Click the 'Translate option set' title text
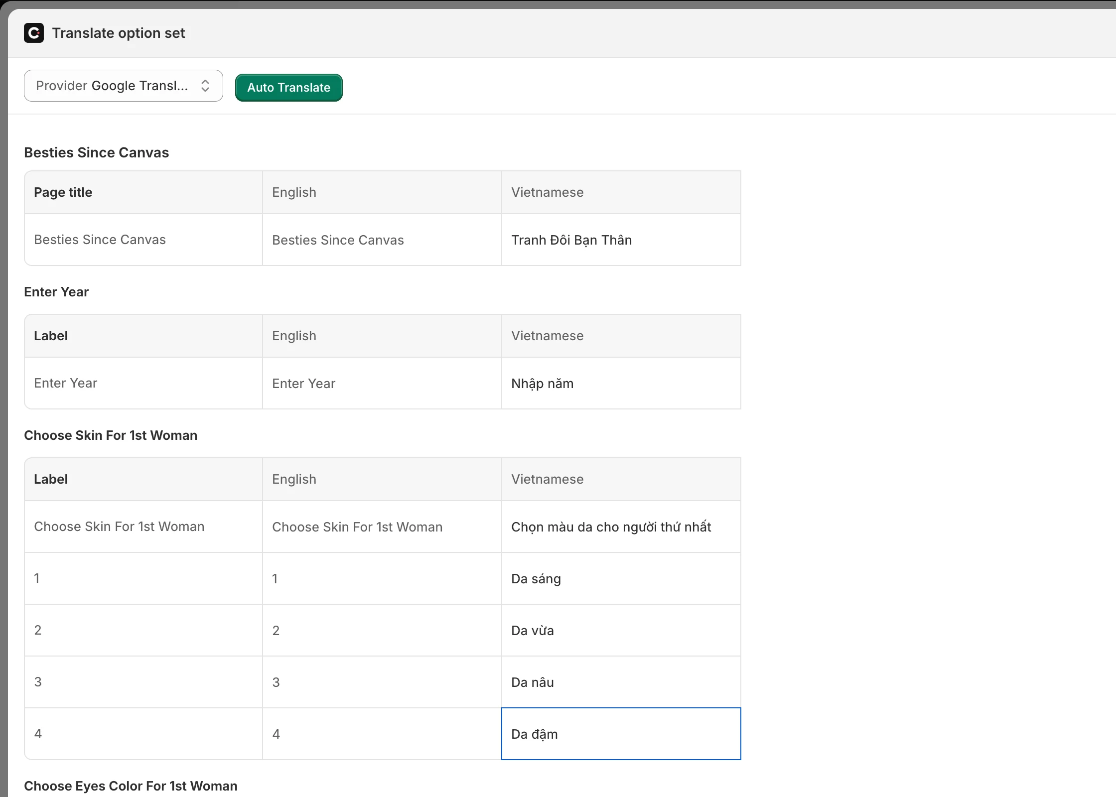Viewport: 1116px width, 797px height. coord(119,33)
